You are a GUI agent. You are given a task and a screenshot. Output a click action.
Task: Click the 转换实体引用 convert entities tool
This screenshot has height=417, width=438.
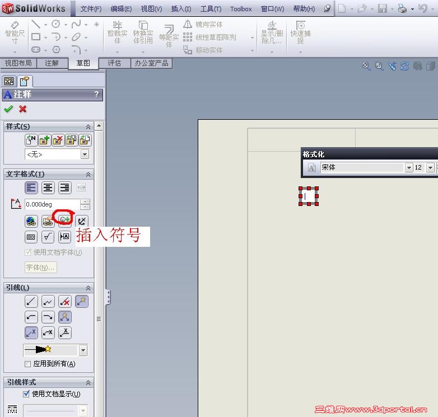pos(143,32)
